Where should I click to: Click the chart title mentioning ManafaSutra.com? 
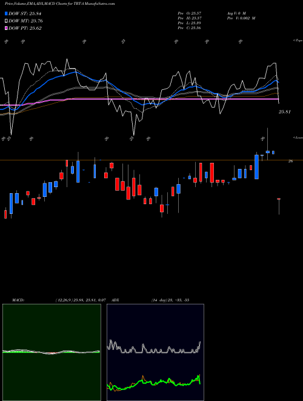[x=59, y=4]
